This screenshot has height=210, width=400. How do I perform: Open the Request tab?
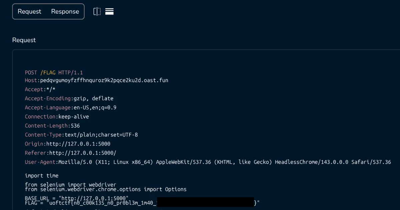pos(29,12)
